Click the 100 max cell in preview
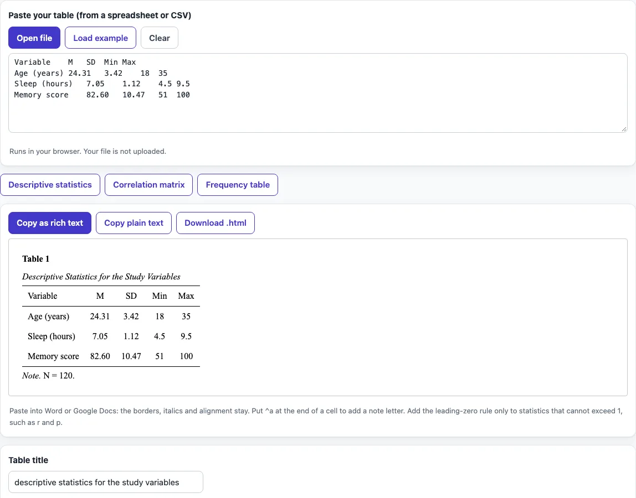Viewport: 636px width, 498px height. point(186,356)
